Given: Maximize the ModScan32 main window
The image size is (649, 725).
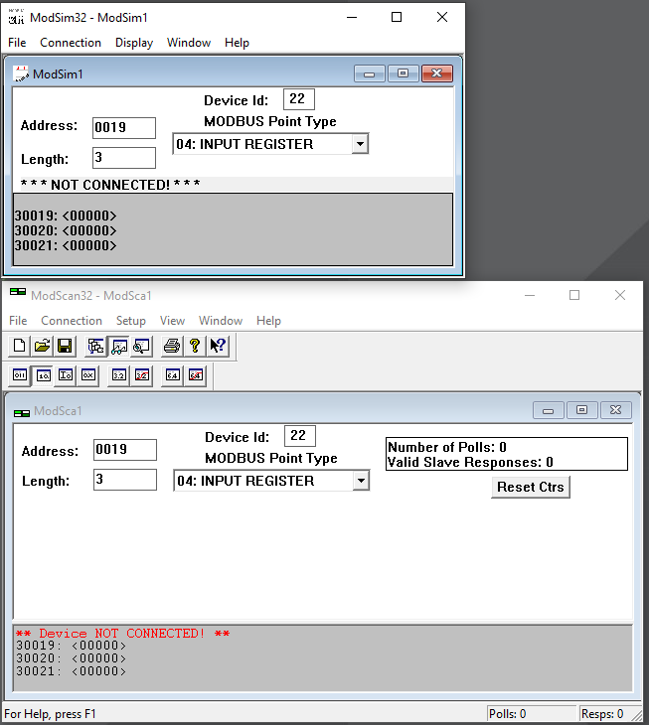Looking at the screenshot, I should [x=574, y=295].
